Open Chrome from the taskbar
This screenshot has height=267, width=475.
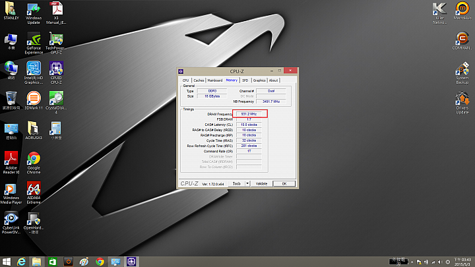click(100, 262)
